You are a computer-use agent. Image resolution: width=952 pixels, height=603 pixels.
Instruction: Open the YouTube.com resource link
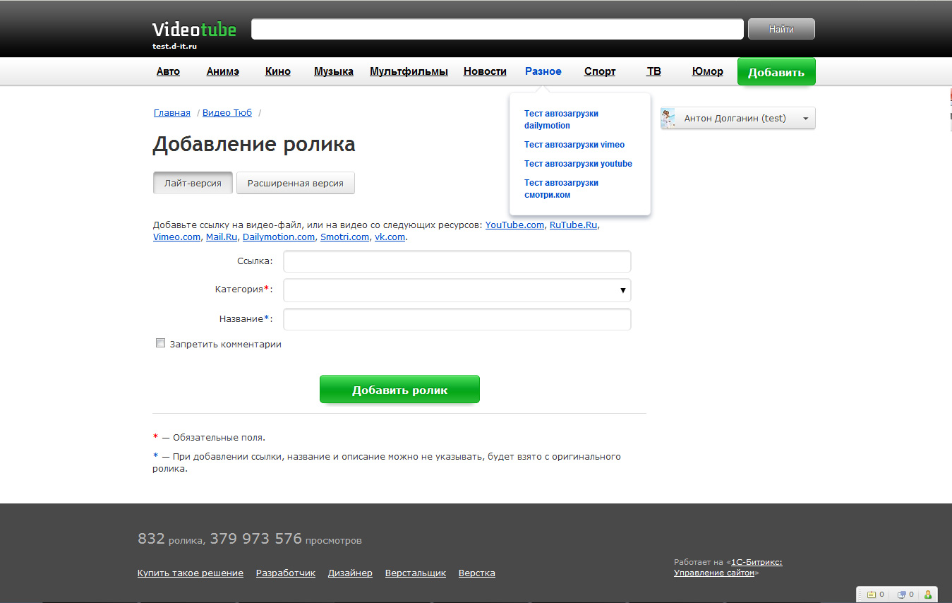514,225
